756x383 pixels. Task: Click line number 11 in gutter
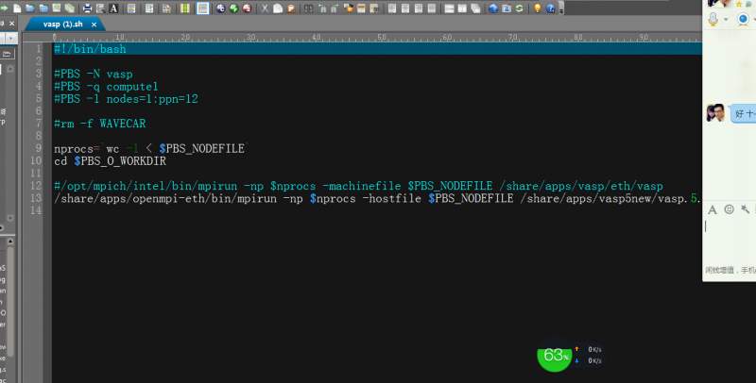tap(36, 174)
